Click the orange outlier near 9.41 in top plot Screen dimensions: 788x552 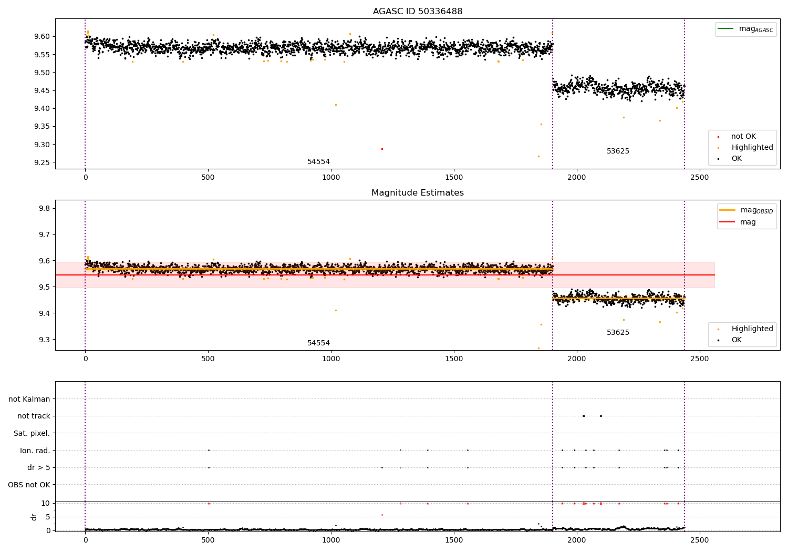pyautogui.click(x=336, y=105)
